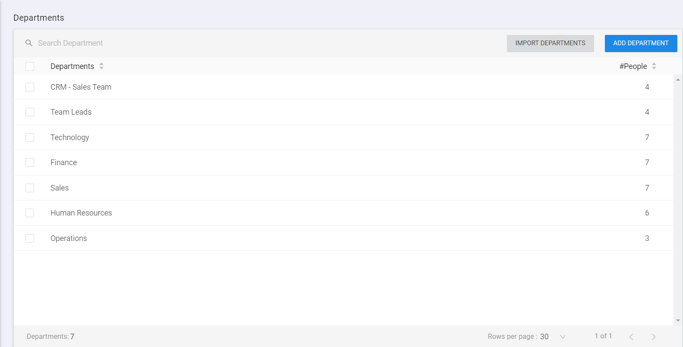Click the rows per page value 30

(x=544, y=337)
